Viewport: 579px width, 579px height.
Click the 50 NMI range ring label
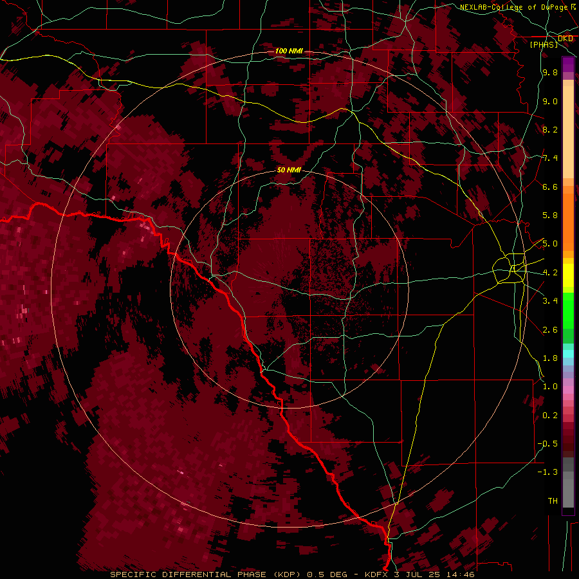pos(289,170)
